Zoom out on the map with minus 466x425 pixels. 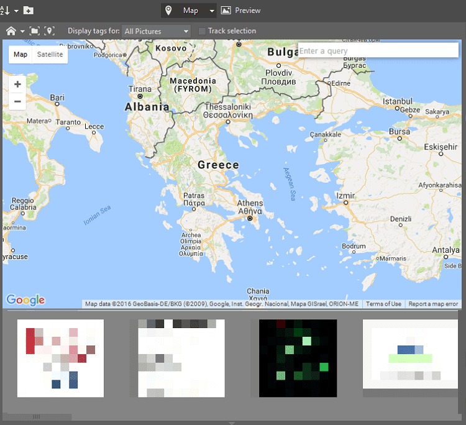coord(17,101)
